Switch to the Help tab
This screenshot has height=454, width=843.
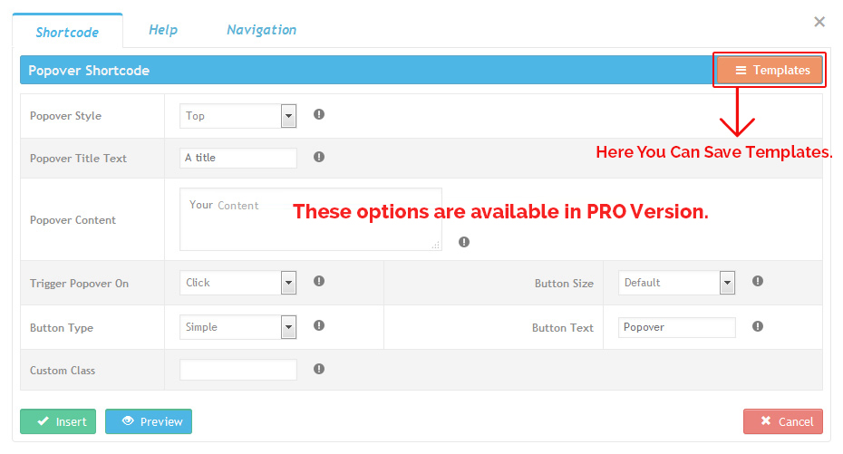tap(163, 30)
